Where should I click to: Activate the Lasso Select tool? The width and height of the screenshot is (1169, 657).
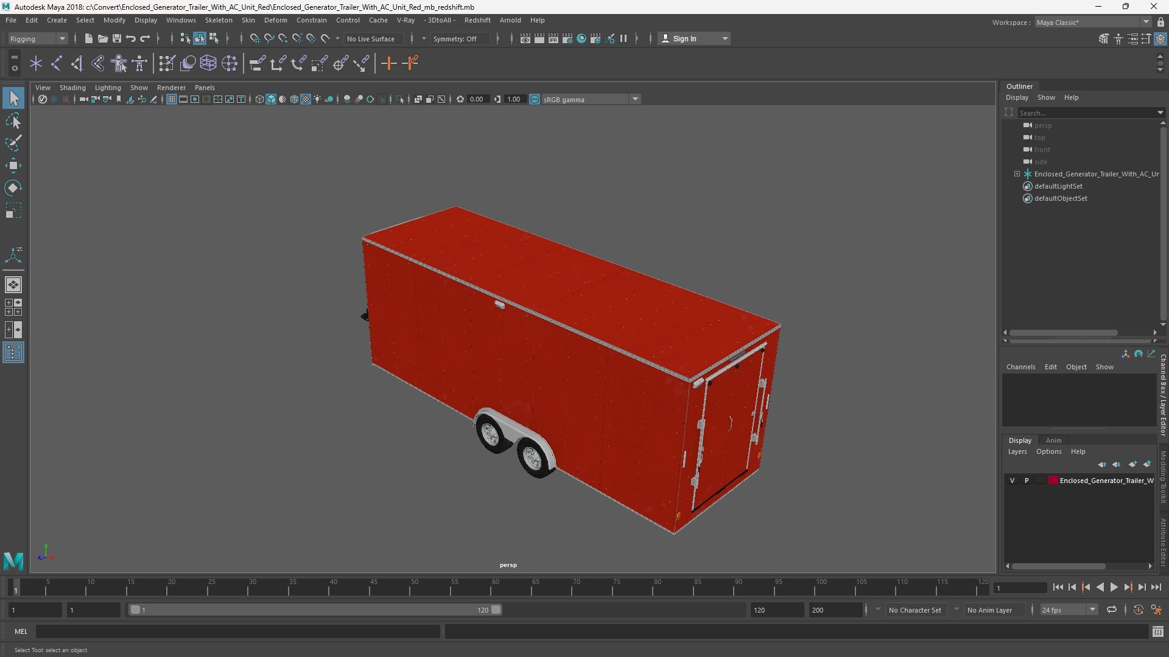click(x=13, y=121)
